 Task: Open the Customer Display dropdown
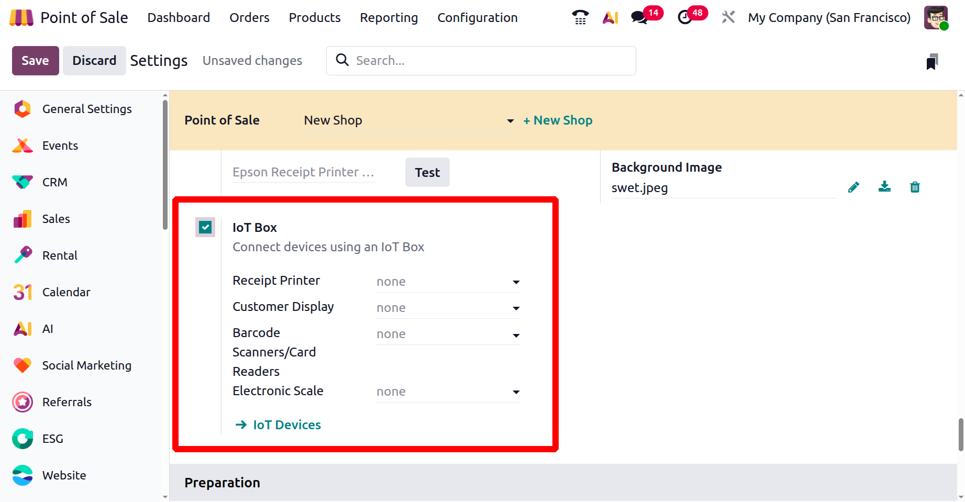point(448,308)
